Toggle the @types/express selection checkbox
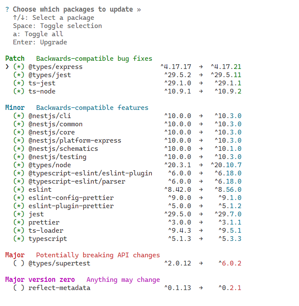The image size is (299, 306). tap(18, 67)
